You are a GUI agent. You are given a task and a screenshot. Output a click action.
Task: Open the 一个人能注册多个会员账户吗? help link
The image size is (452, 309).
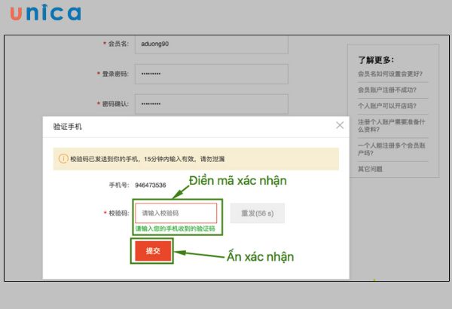392,148
